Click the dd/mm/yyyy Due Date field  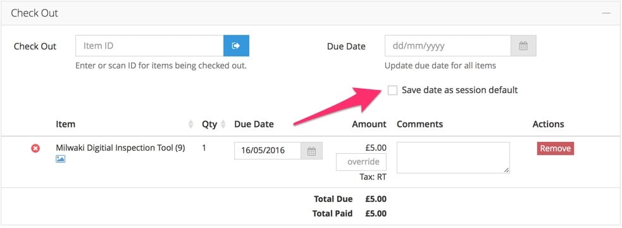pos(448,46)
